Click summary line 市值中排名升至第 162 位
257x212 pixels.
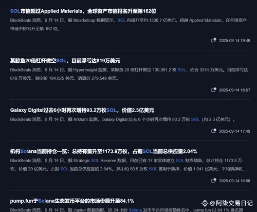pos(35,29)
